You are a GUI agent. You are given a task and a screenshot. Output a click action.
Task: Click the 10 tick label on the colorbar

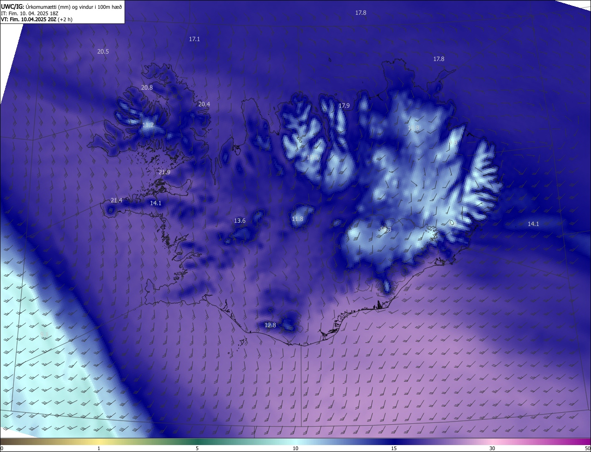295,449
